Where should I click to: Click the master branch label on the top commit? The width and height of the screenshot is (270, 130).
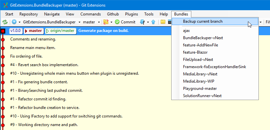point(34,31)
